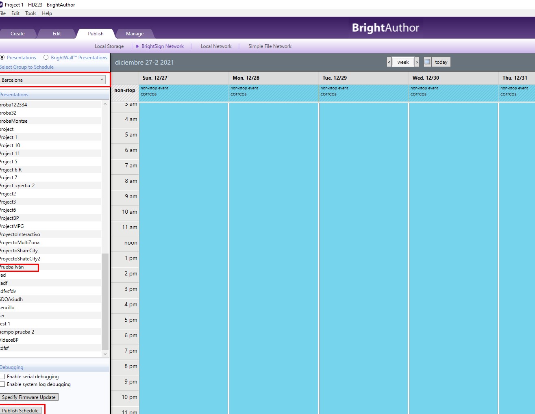This screenshot has height=414, width=535.
Task: Switch to the Manage tab
Action: coord(135,34)
